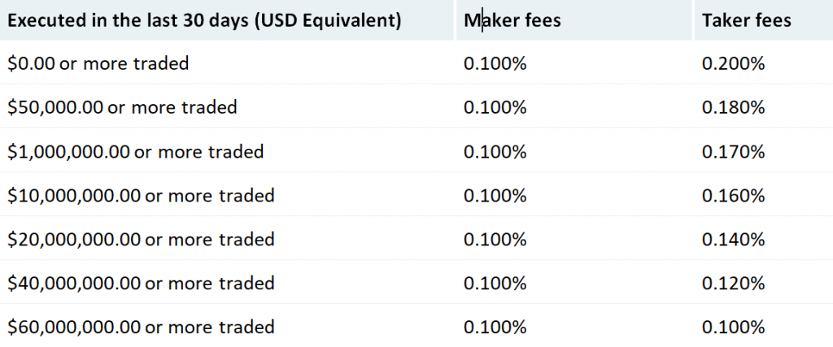Click the maker fee for $1,000,000.00 tier
Viewport: 833px width, 347px height.
click(x=495, y=151)
